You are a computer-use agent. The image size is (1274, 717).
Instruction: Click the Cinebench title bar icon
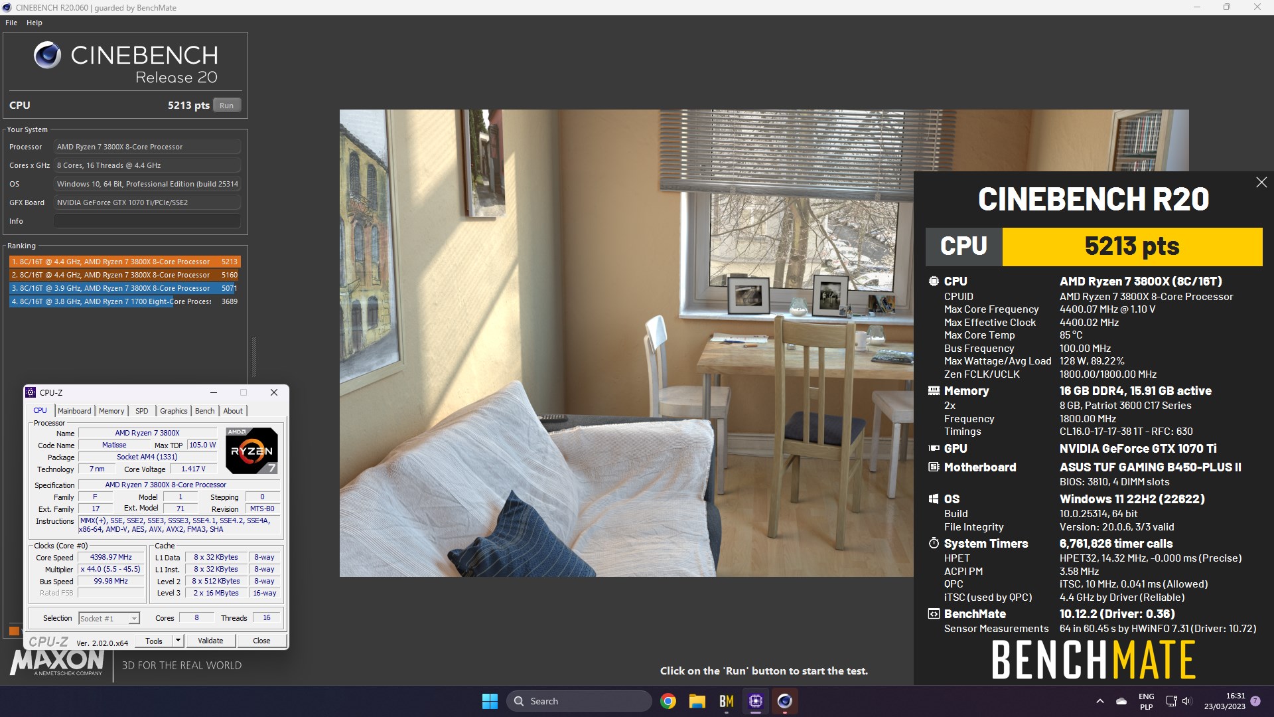coord(7,7)
